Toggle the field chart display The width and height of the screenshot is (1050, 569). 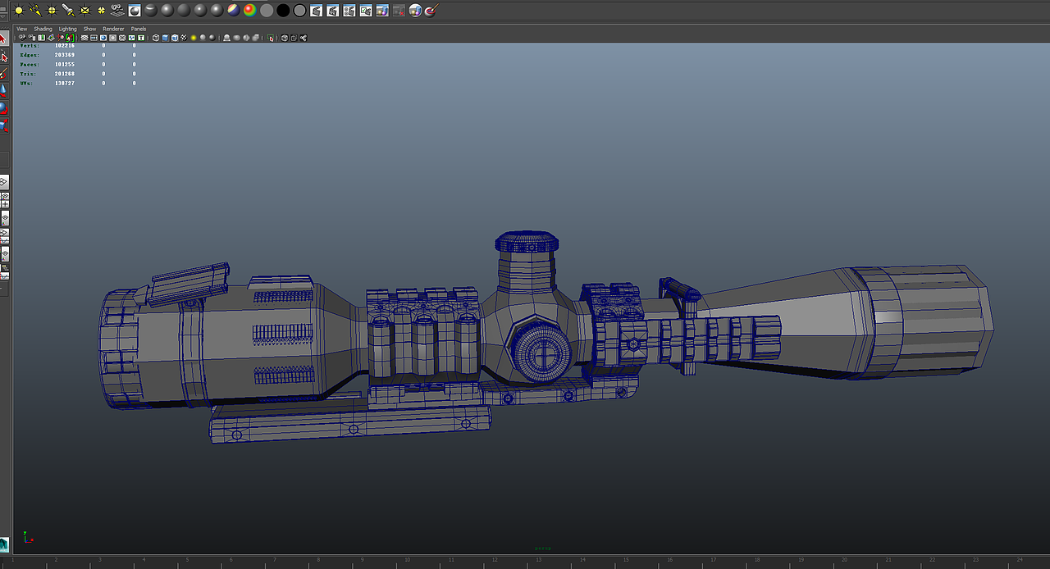(122, 38)
